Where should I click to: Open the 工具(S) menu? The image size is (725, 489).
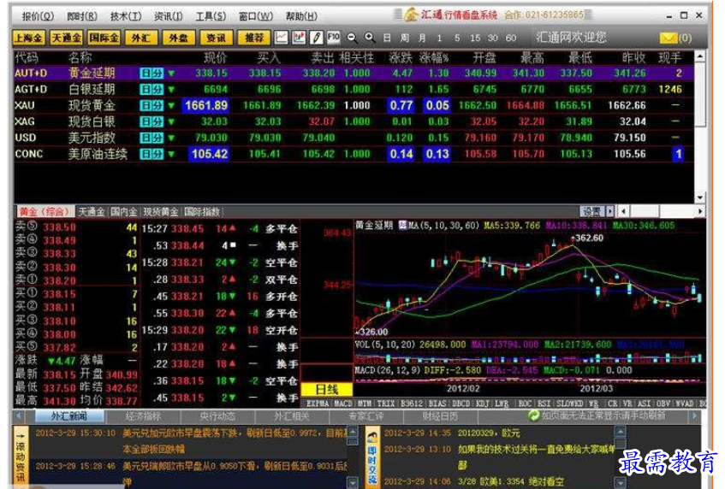point(211,16)
